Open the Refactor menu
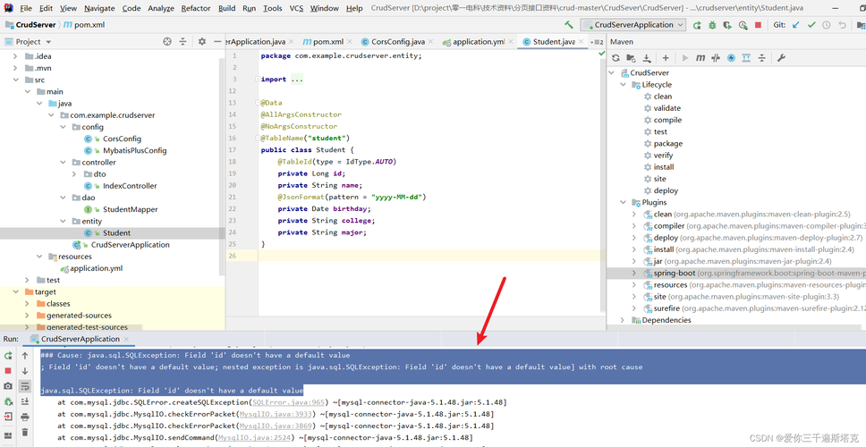The image size is (866, 447). click(196, 8)
